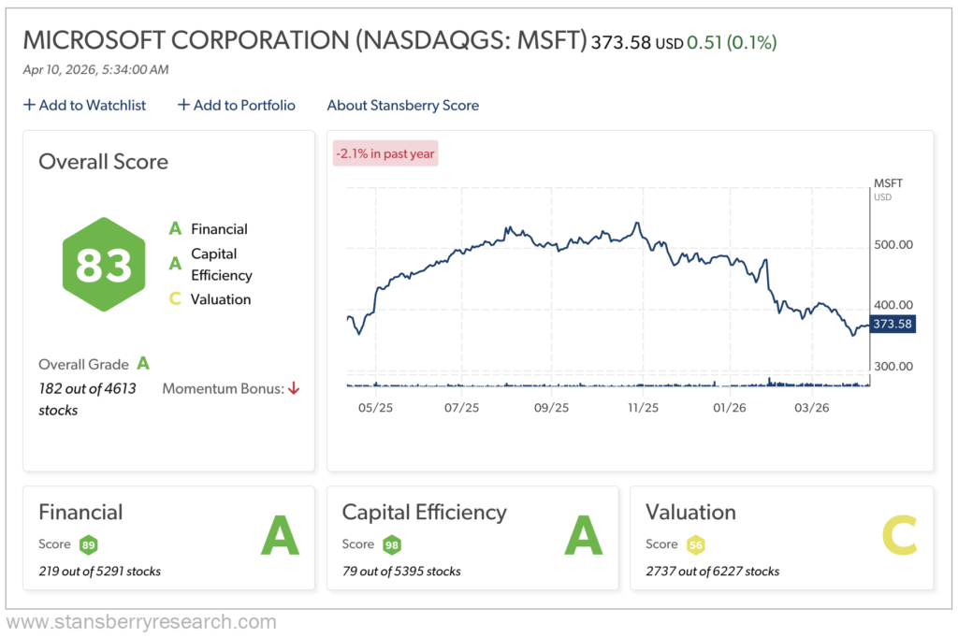The image size is (958, 638).
Task: Click the -2.1% in past year badge
Action: click(385, 153)
